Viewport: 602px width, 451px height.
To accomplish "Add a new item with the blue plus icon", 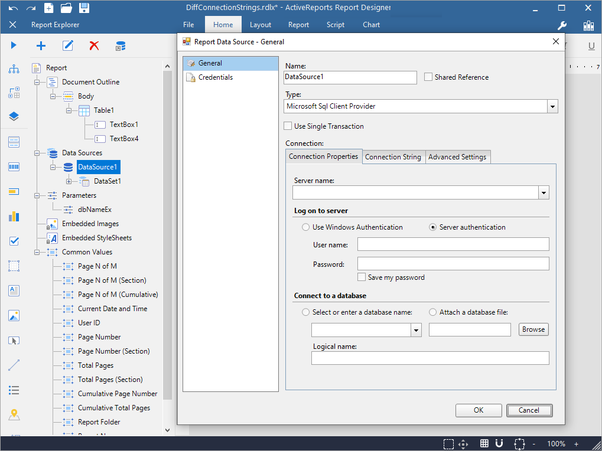I will tap(41, 46).
